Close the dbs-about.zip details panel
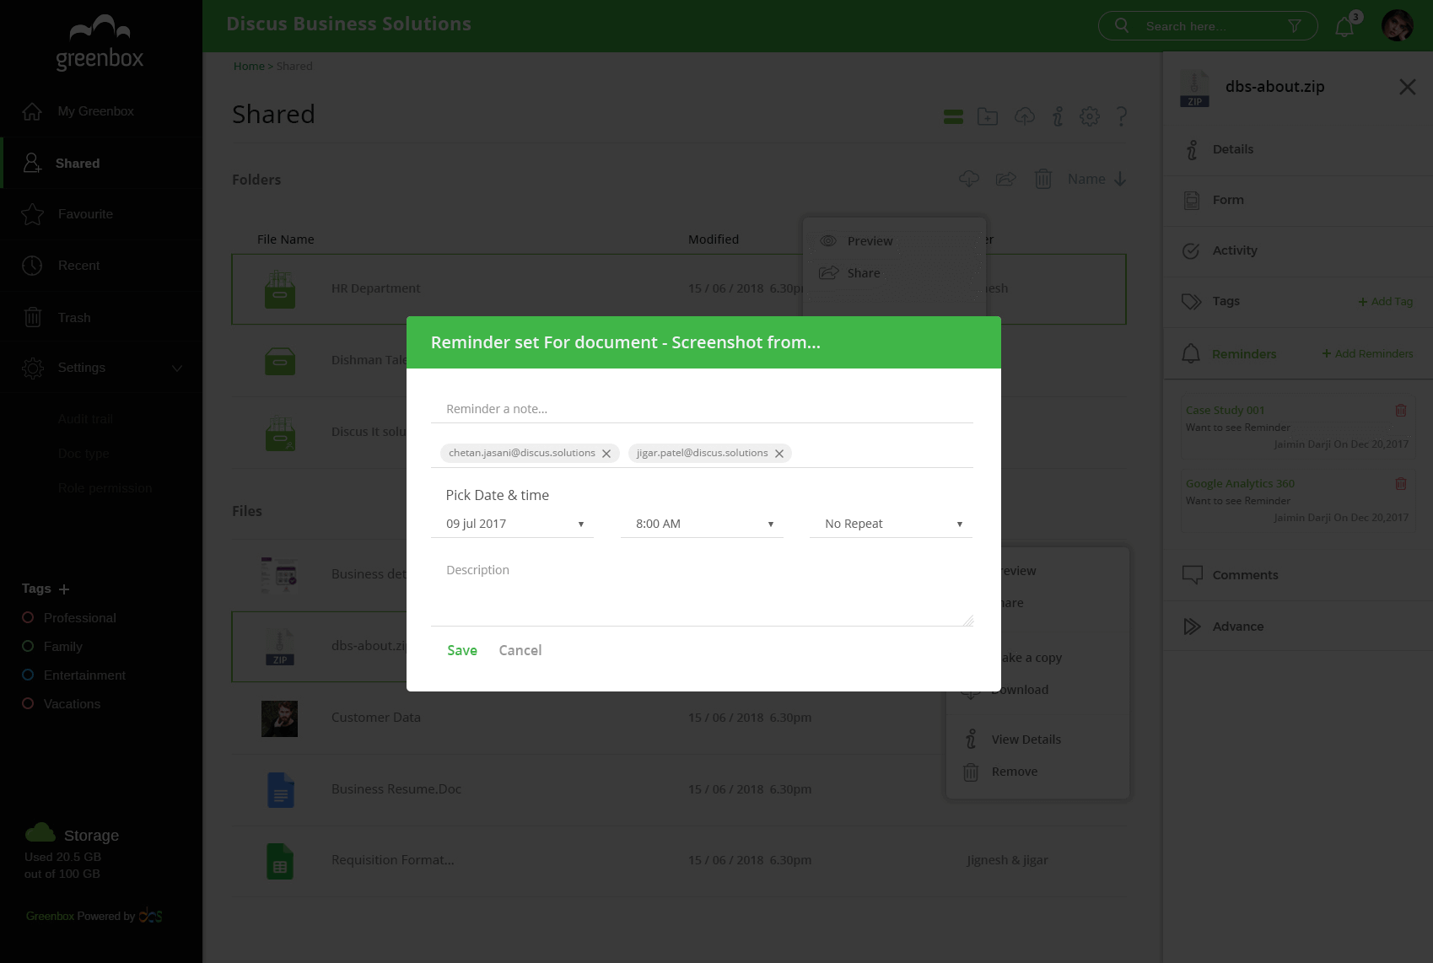Screen dimensions: 1433x963 (x=1407, y=87)
